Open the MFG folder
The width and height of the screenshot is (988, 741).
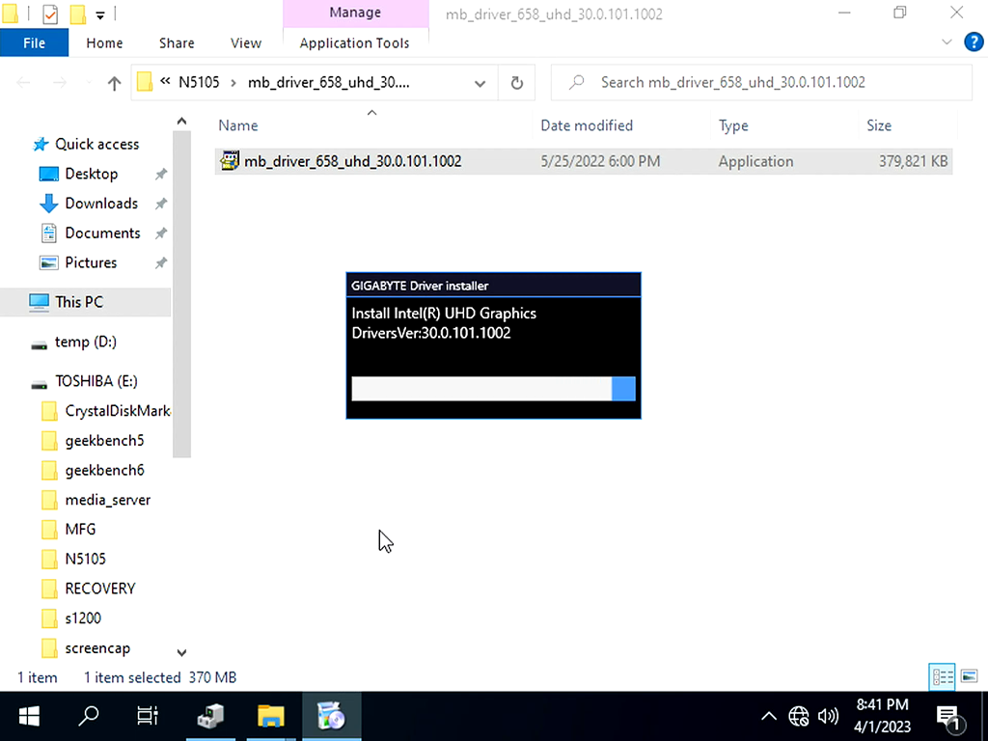pos(80,530)
